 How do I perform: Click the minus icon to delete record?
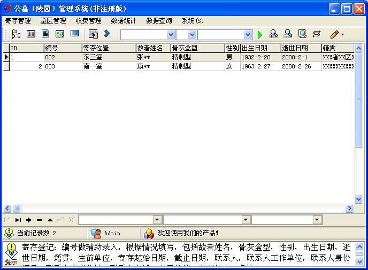pos(39,220)
